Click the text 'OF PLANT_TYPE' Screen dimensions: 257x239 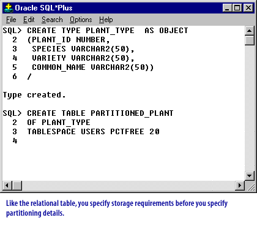(59, 123)
